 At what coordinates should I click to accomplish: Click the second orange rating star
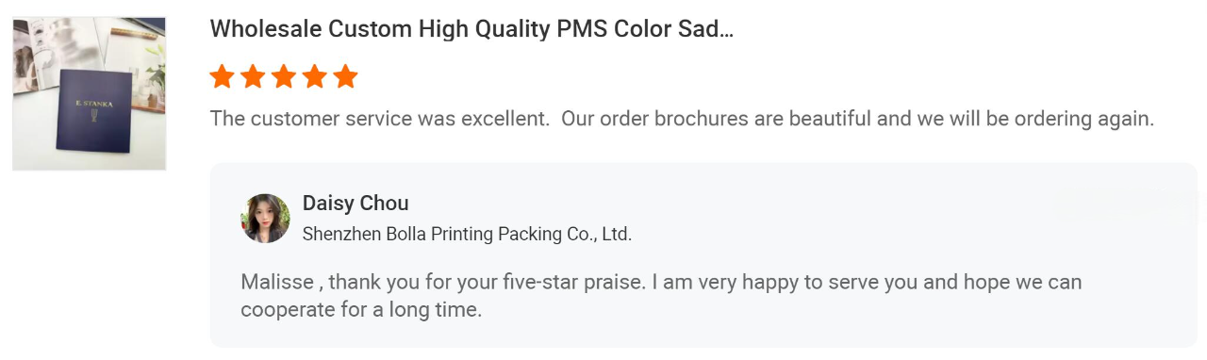tap(253, 76)
